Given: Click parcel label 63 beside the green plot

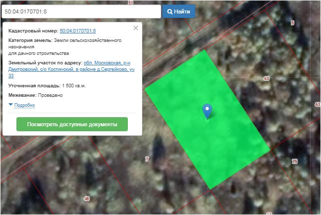Looking at the screenshot, I should coord(267,79).
